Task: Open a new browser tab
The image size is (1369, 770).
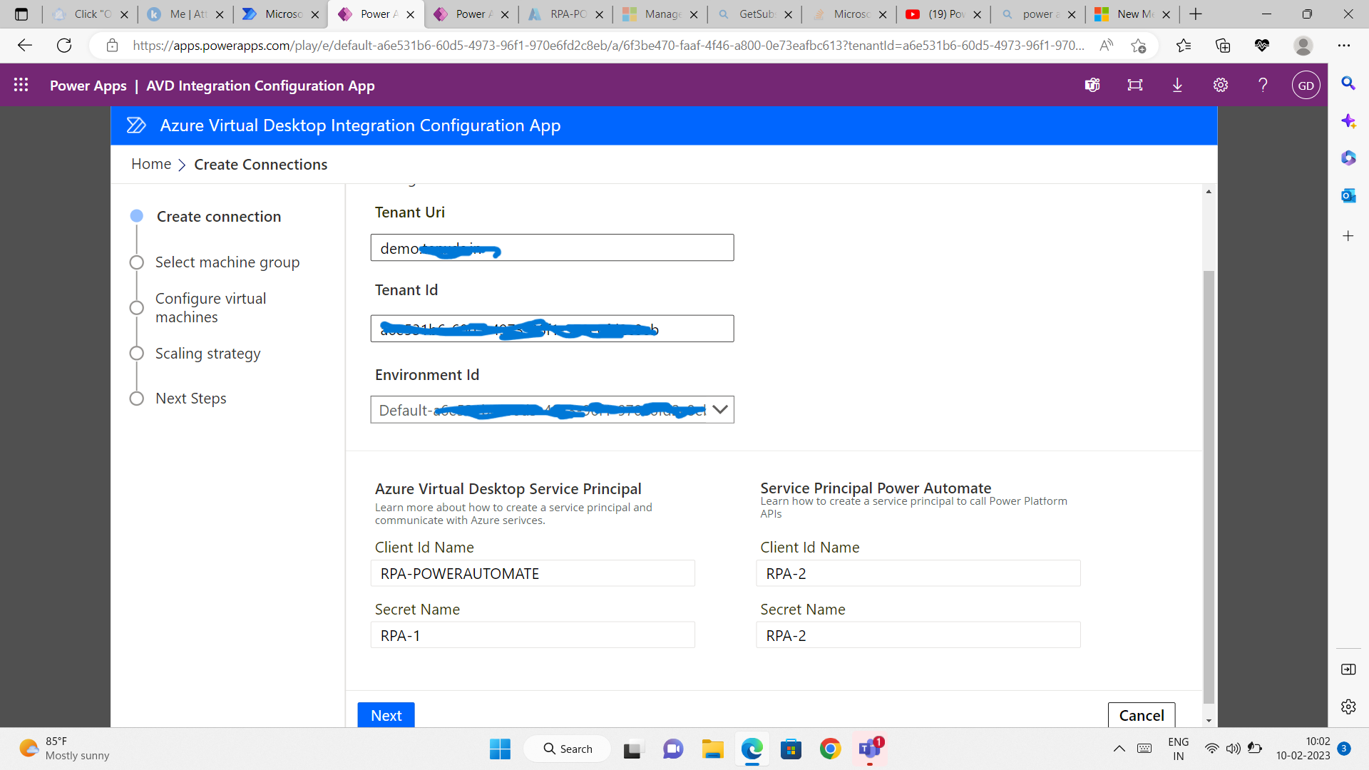Action: [x=1196, y=14]
